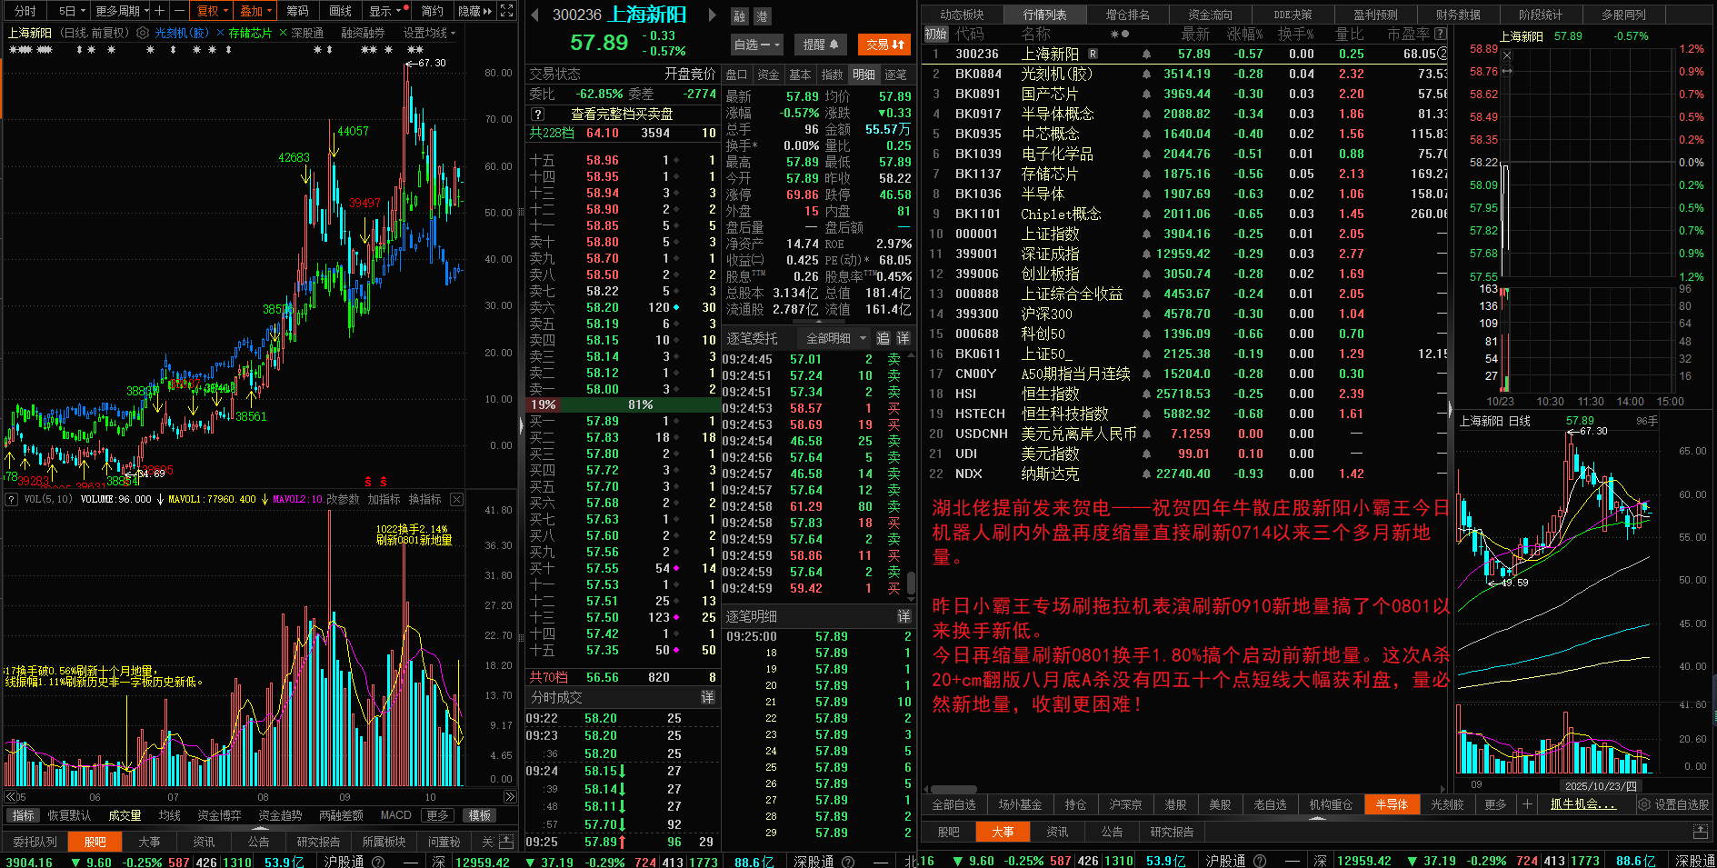Zoom in the K-line chart with plus button
Viewport: 1717px width, 868px height.
click(159, 11)
